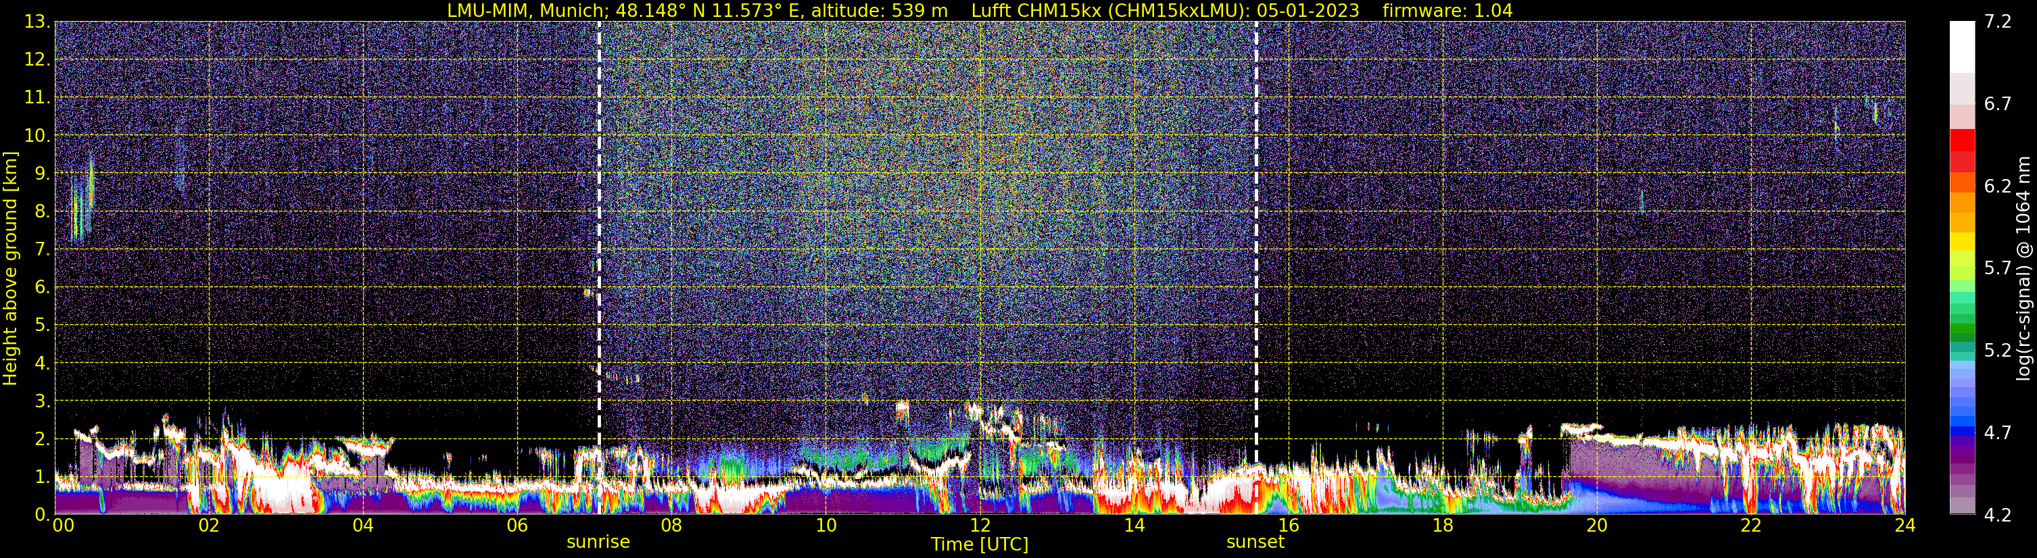2037x558 pixels.
Task: Click the time tick label '02'
Action: click(209, 526)
